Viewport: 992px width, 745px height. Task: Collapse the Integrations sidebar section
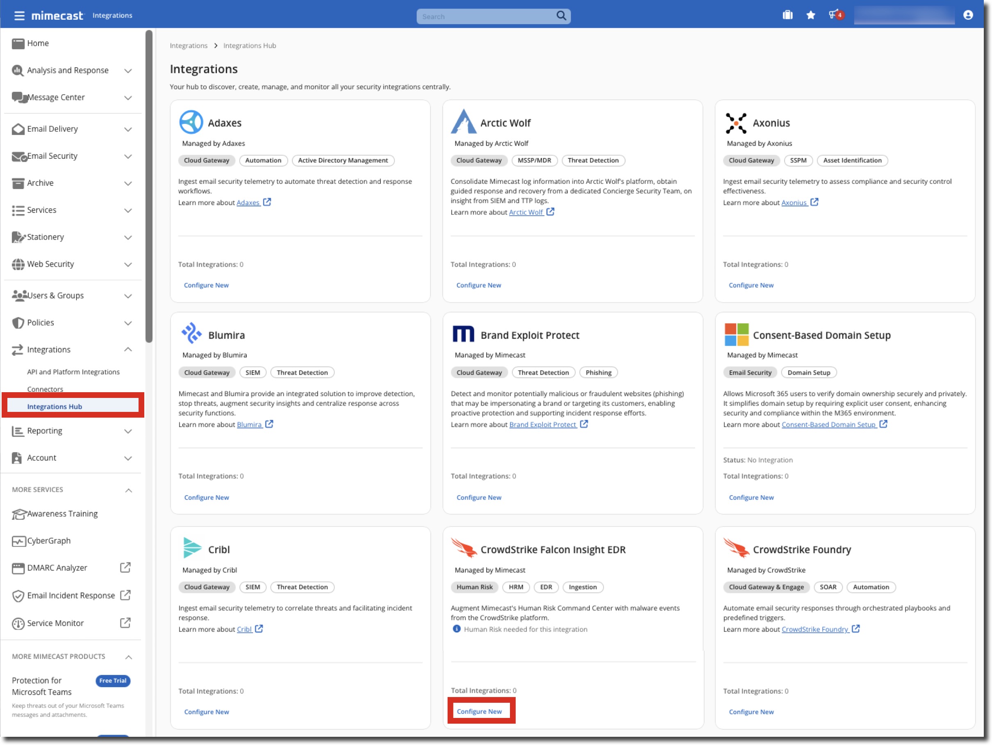pyautogui.click(x=128, y=350)
